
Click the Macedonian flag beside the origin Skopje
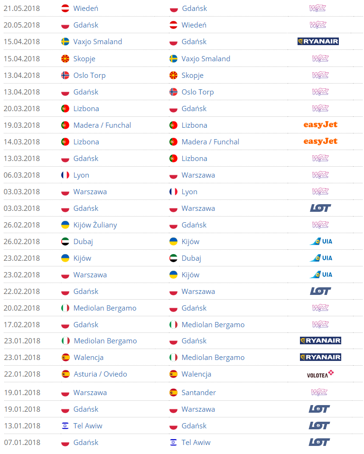(65, 58)
